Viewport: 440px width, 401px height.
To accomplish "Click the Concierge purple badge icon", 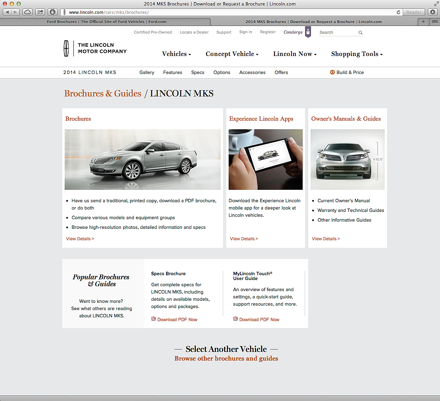I will pos(308,32).
